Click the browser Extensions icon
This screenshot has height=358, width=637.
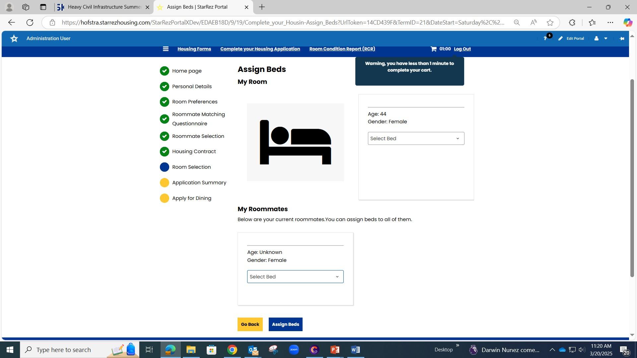572,23
